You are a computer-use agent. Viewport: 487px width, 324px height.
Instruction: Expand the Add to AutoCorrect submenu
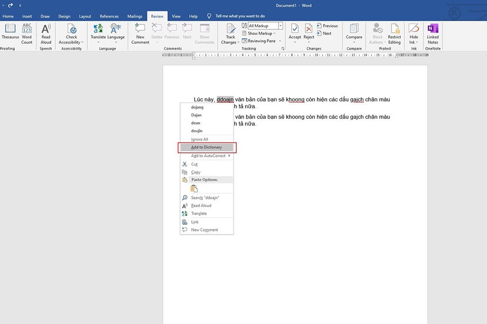207,155
